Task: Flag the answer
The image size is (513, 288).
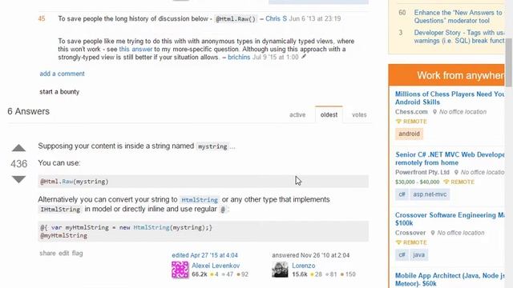Action: click(77, 253)
